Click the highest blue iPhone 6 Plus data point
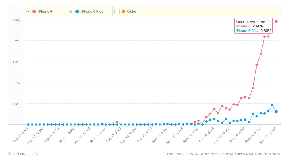Image resolution: width=289 pixels, height=163 pixels. click(x=272, y=105)
